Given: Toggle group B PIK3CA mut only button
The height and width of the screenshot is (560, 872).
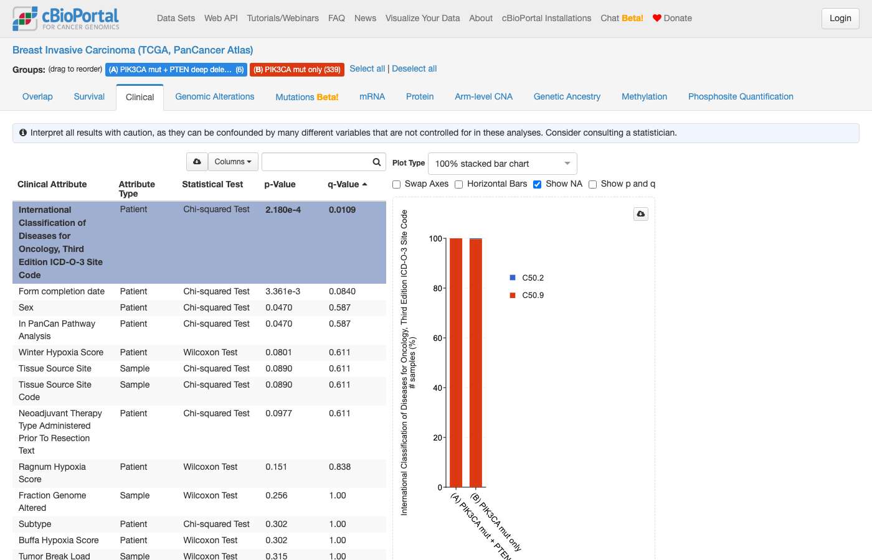Looking at the screenshot, I should 297,70.
